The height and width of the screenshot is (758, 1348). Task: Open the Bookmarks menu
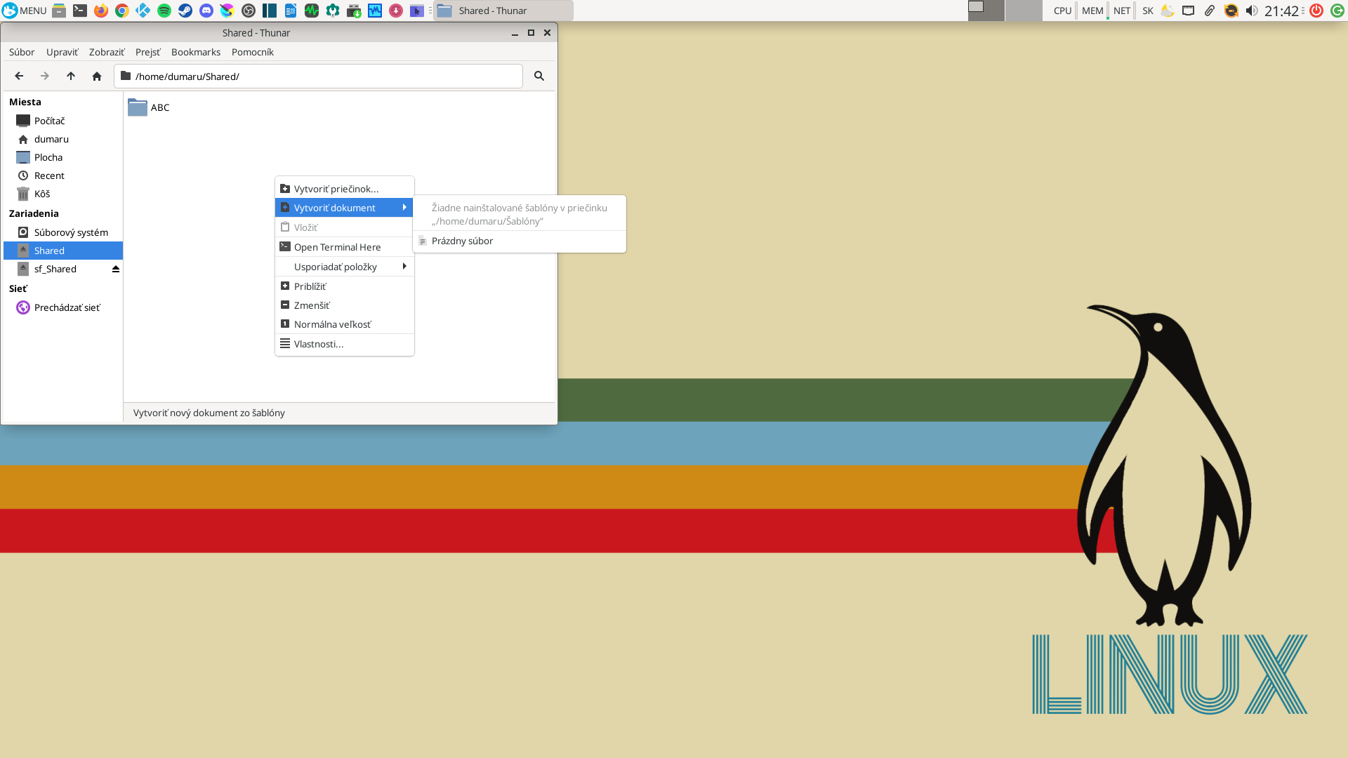tap(196, 52)
